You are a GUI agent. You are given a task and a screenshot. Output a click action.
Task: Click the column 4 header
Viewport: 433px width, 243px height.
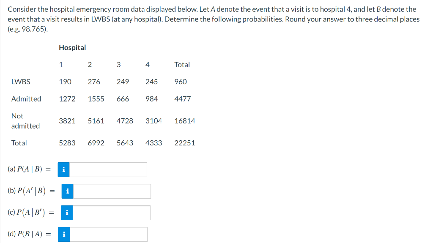[x=148, y=65]
